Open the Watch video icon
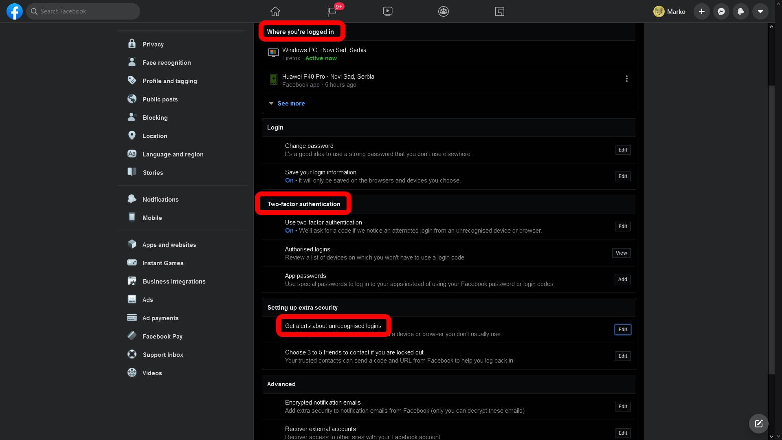The image size is (782, 440). [388, 11]
